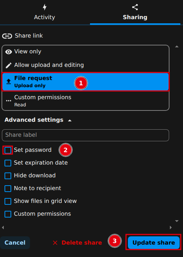The image size is (183, 257).
Task: Check the Hide download option
Action: (x=8, y=176)
